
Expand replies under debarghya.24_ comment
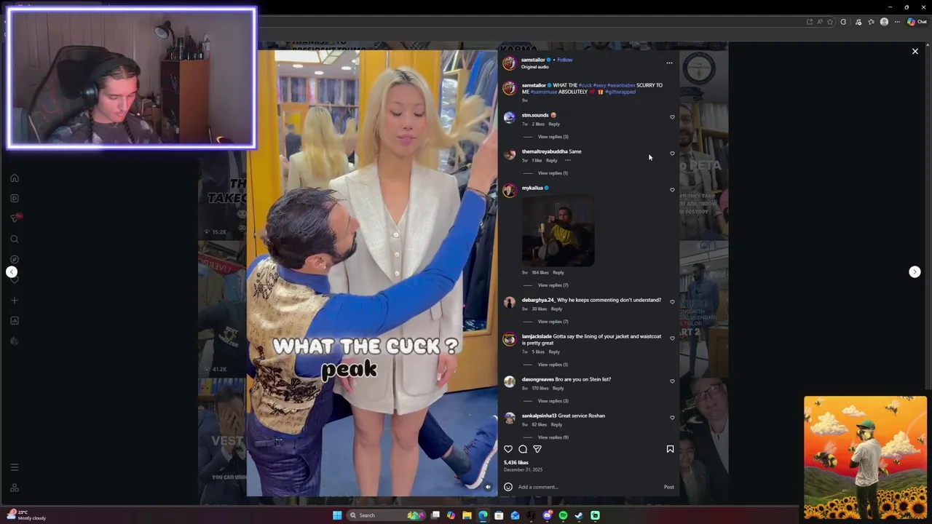click(x=553, y=322)
